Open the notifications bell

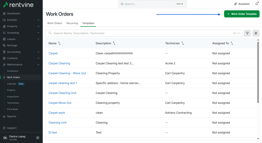coord(257,4)
